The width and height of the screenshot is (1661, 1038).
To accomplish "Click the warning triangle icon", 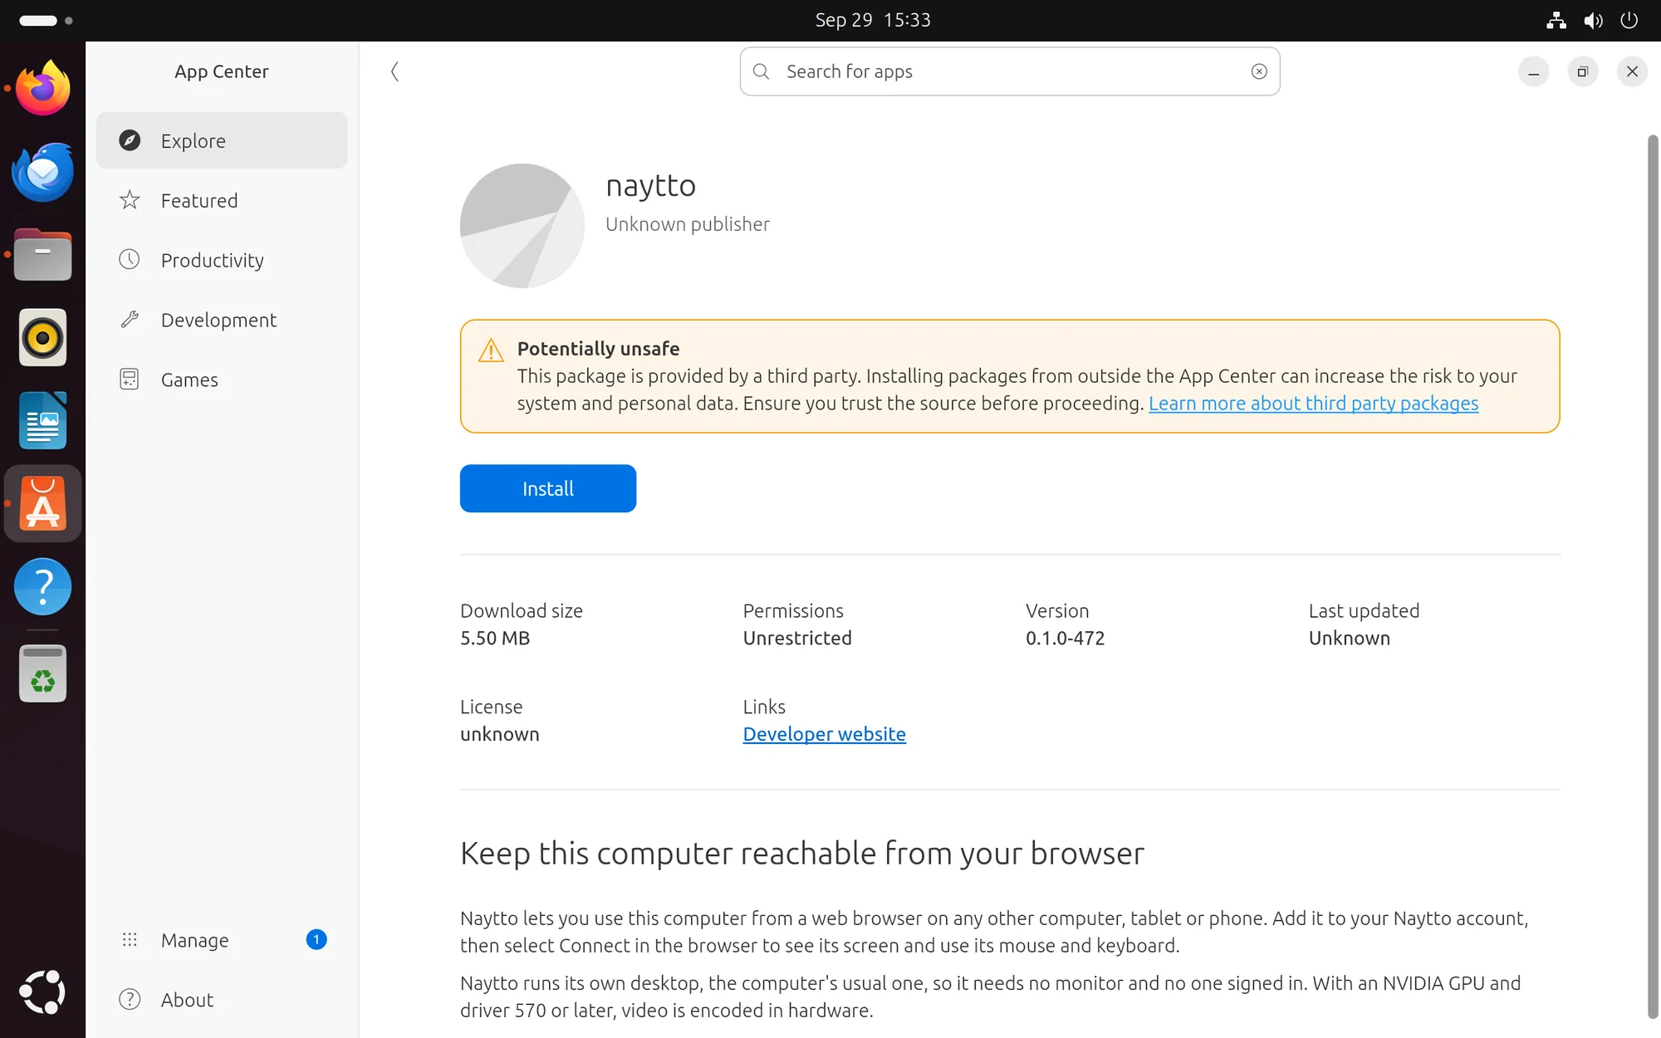I will [x=491, y=350].
